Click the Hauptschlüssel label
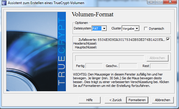The image size is (179, 109). pos(86,47)
